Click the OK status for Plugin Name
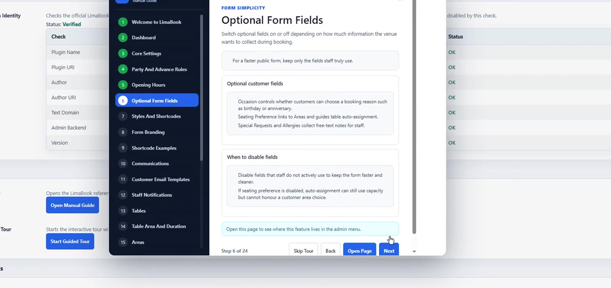 [452, 52]
